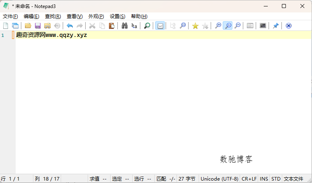This screenshot has width=312, height=183.
Task: Click the scissors Cut icon
Action: click(x=92, y=26)
